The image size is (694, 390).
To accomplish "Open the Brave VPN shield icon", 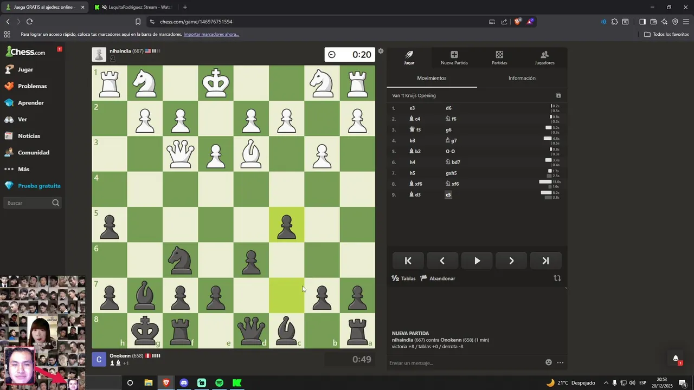I will point(675,22).
